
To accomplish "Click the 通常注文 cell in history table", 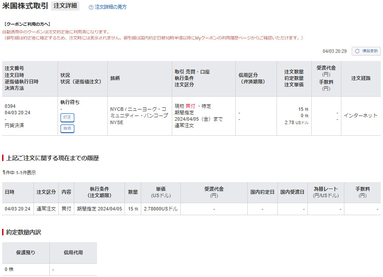I will [46, 209].
